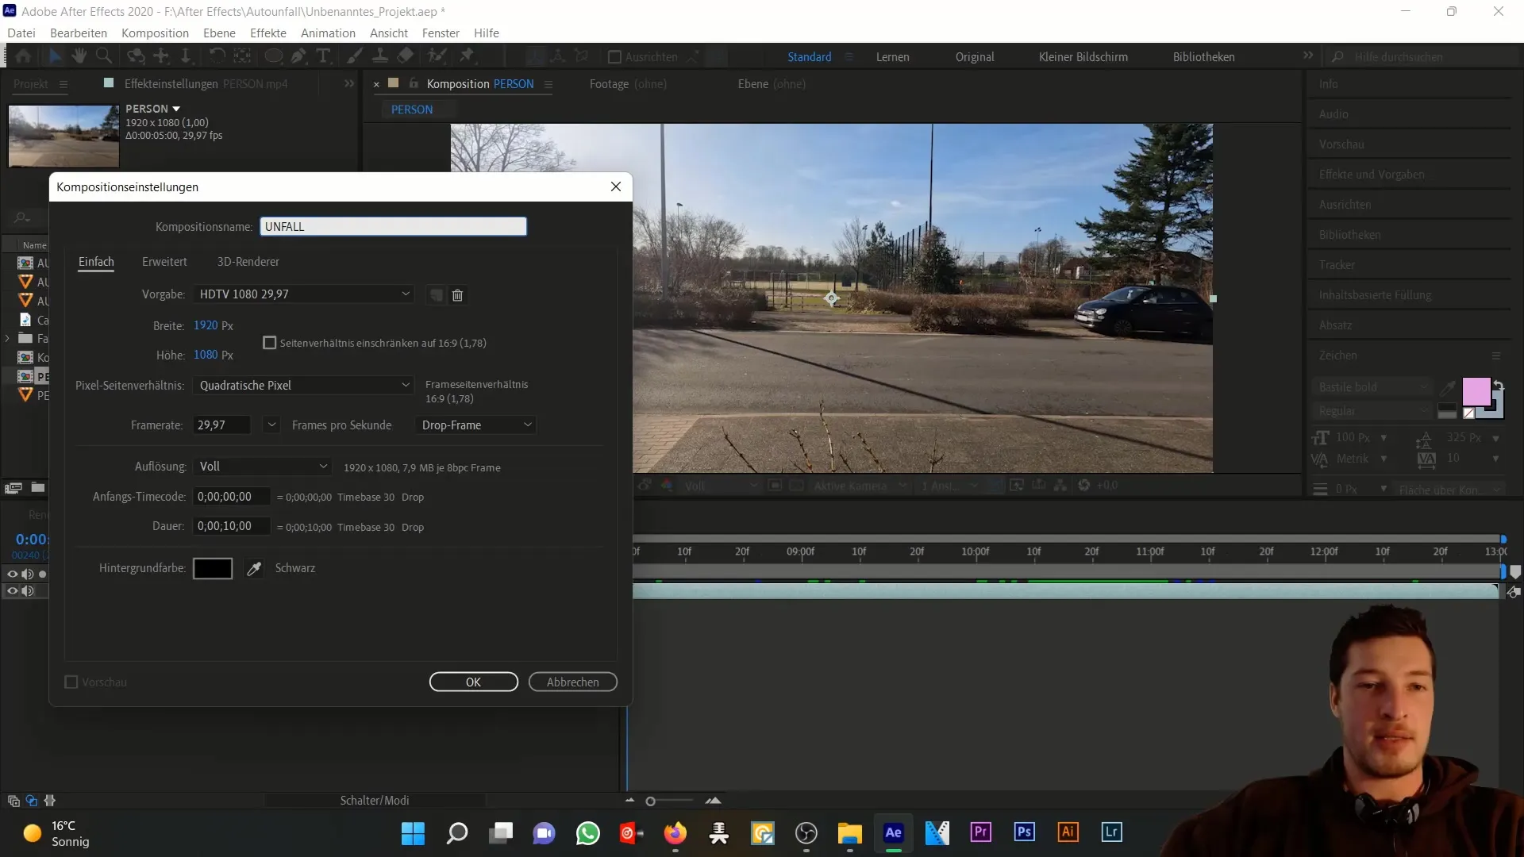Viewport: 1524px width, 857px height.
Task: Click the Abbrechen button
Action: point(573,682)
